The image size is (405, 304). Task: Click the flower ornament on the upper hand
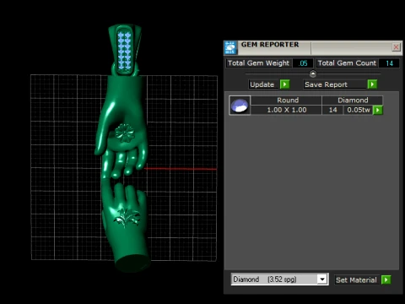[124, 133]
